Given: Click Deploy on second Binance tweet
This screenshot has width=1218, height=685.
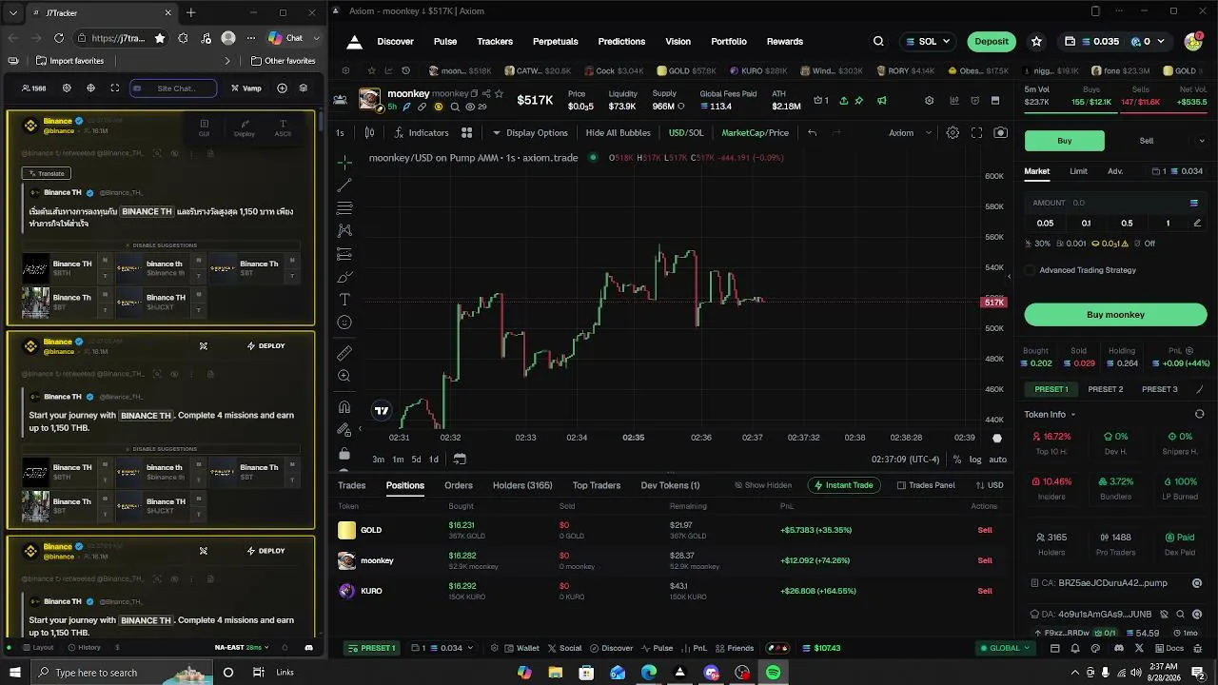Looking at the screenshot, I should pos(265,346).
